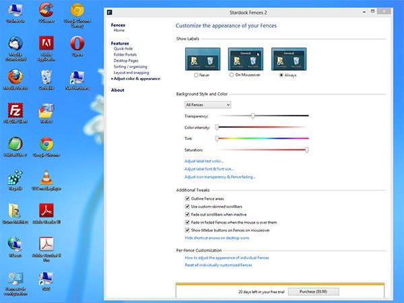Select the Never show labels radio button

point(196,75)
